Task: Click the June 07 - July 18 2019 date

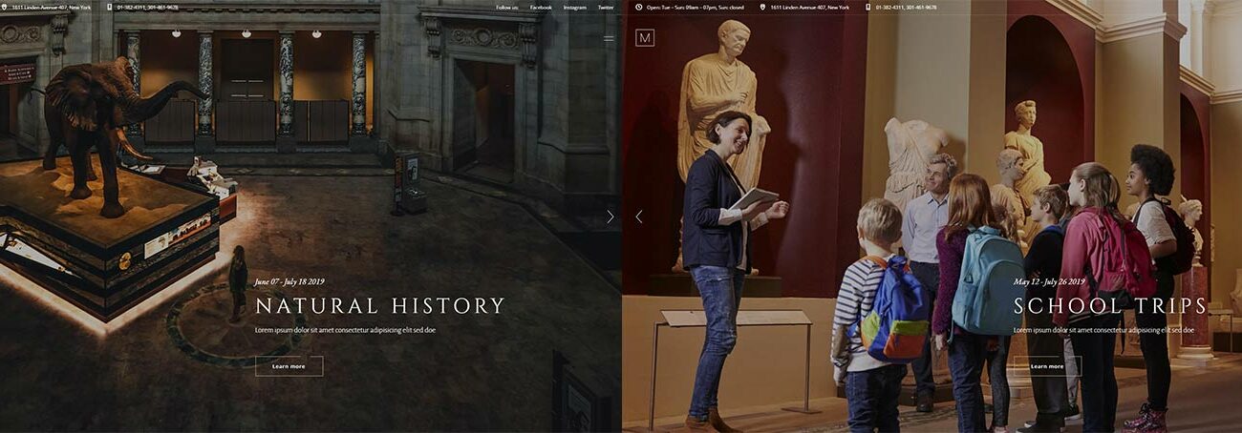Action: coord(289,282)
